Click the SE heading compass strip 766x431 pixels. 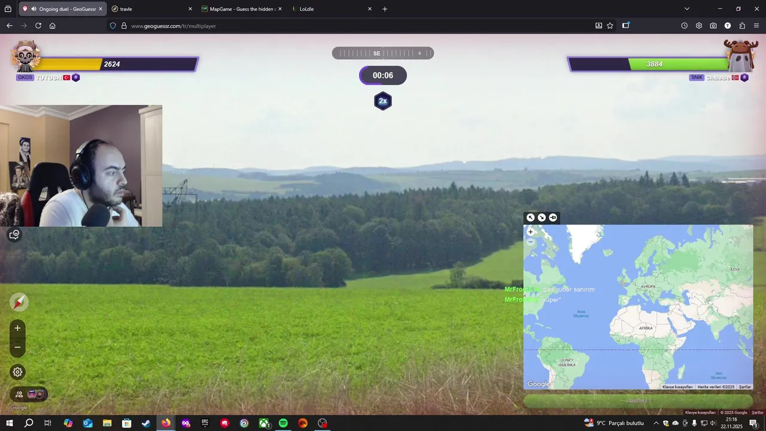click(x=383, y=53)
